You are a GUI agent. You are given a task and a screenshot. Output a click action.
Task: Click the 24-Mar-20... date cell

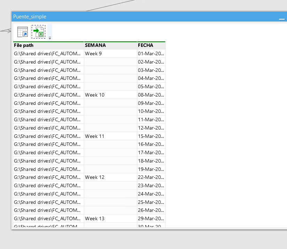(151, 194)
